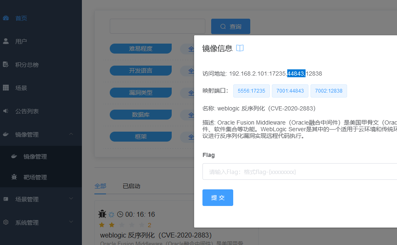Open the book icon next to 镜像信息

(x=240, y=48)
